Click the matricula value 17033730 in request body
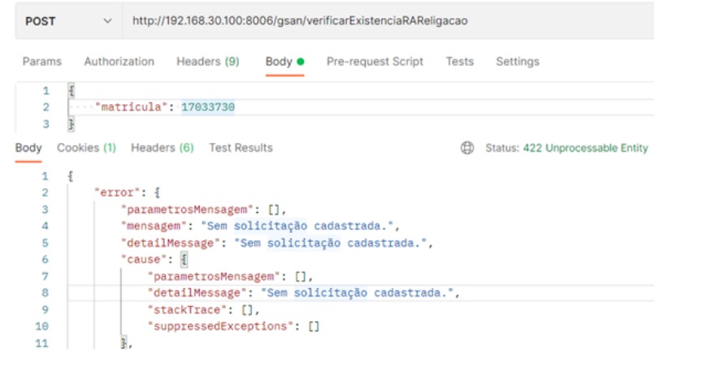The width and height of the screenshot is (707, 367). [x=207, y=107]
